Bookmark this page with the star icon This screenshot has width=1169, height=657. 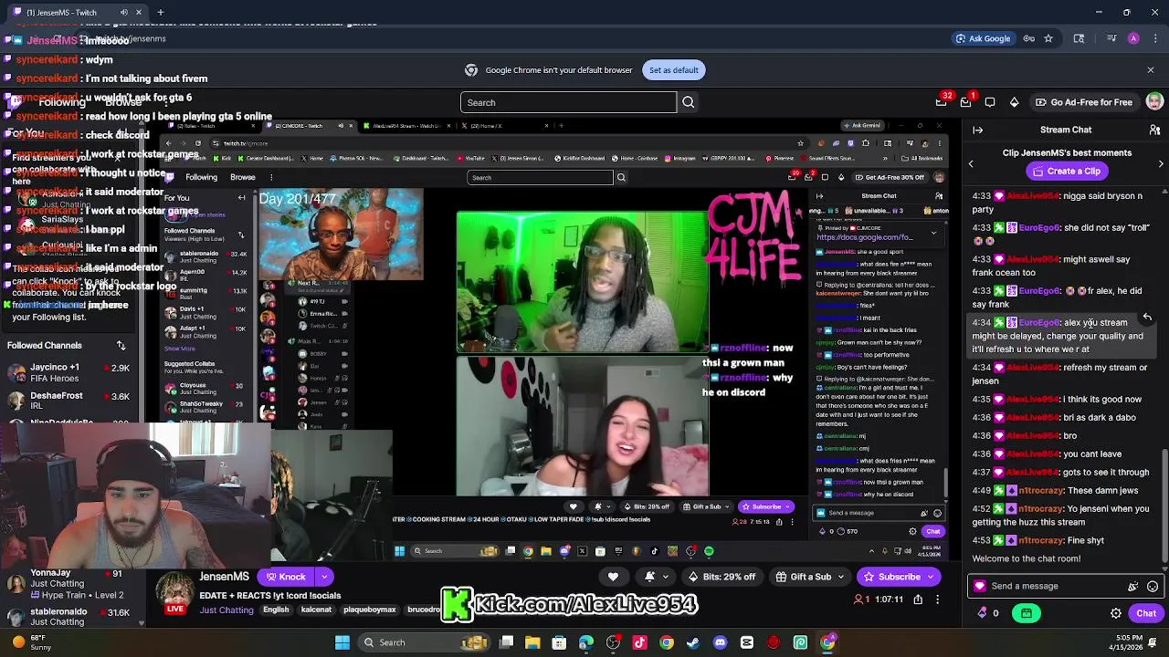pyautogui.click(x=1048, y=38)
